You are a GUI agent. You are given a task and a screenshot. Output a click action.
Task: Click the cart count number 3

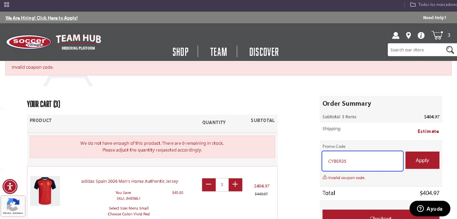[449, 35]
